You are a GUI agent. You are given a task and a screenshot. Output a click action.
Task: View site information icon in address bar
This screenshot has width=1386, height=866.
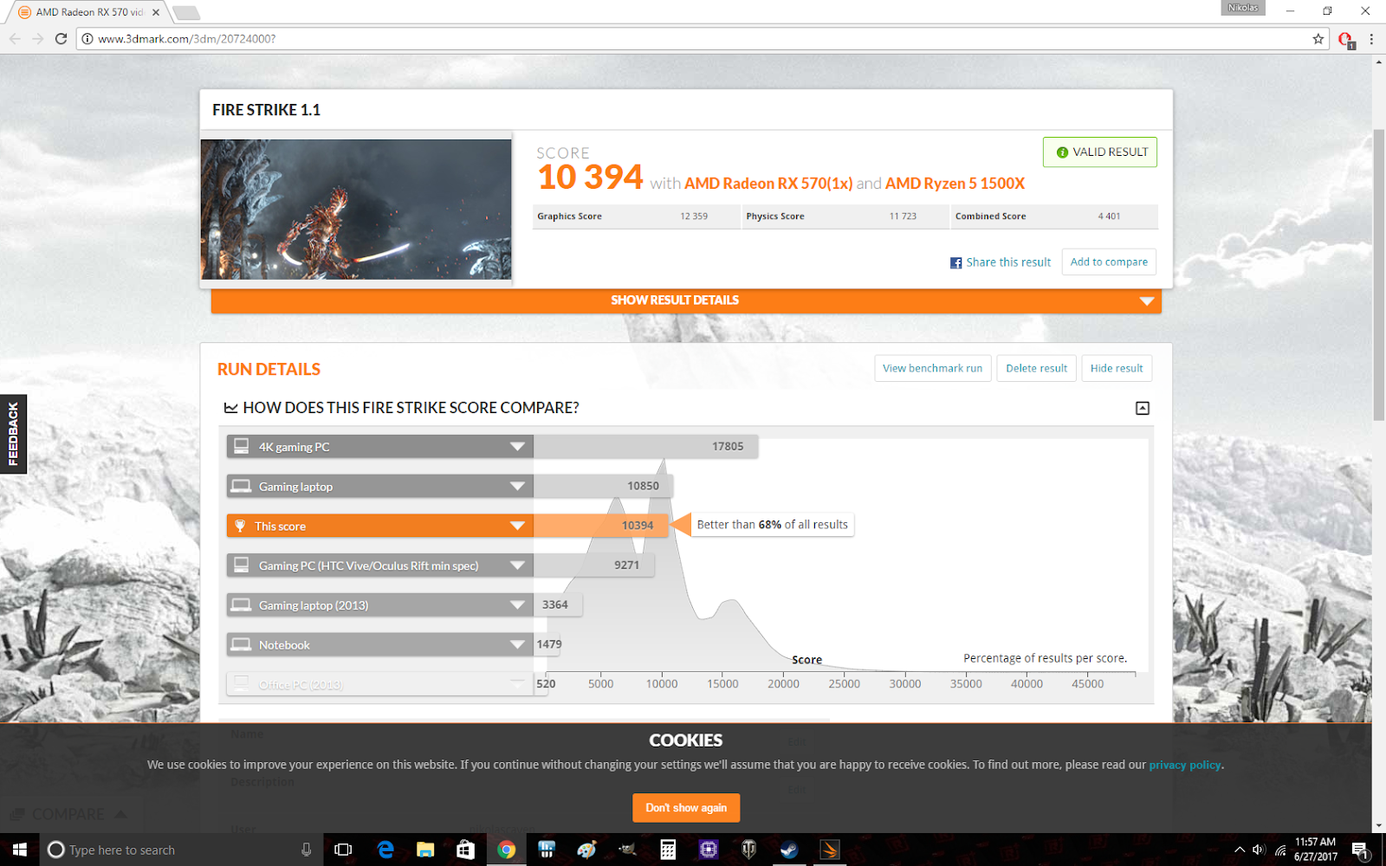(87, 39)
